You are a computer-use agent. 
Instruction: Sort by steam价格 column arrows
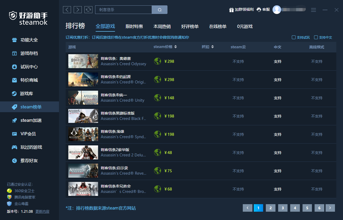pyautogui.click(x=176, y=47)
